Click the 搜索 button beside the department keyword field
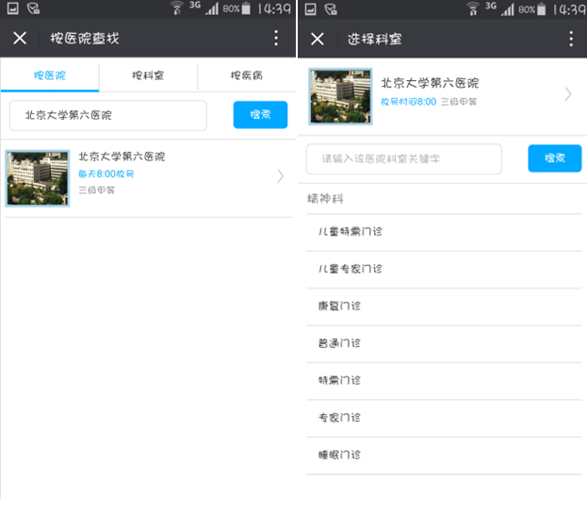 tap(554, 158)
